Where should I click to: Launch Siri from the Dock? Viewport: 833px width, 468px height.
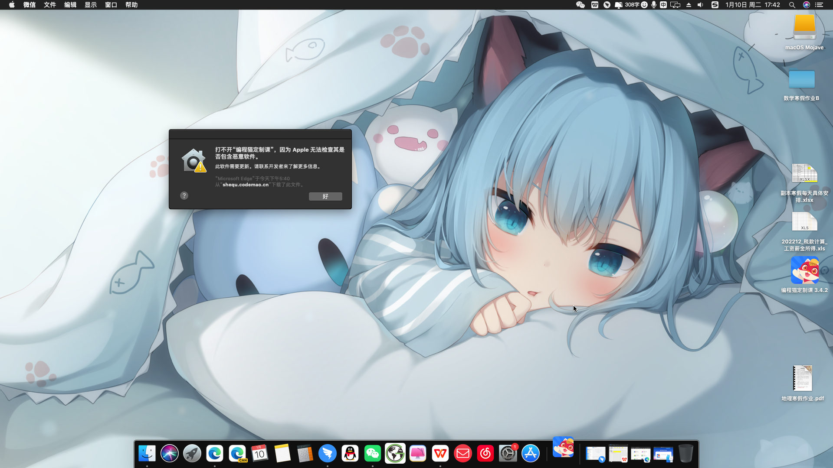tap(170, 454)
